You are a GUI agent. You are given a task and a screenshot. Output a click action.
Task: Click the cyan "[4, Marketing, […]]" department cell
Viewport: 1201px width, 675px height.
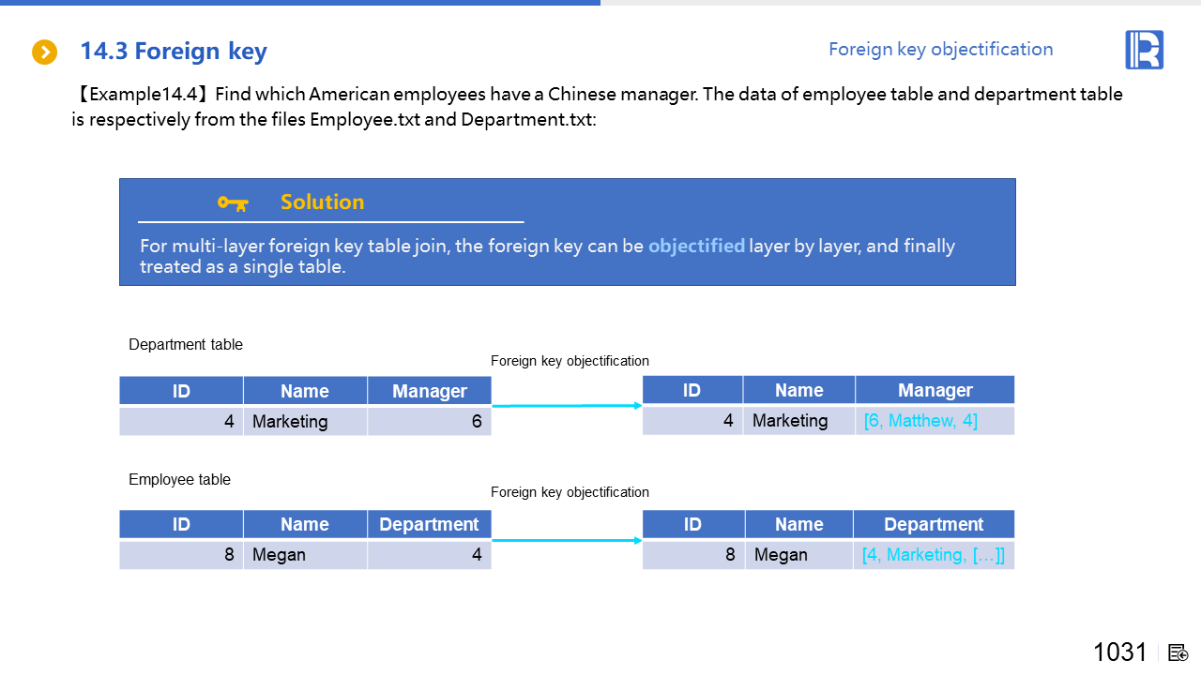tap(933, 555)
